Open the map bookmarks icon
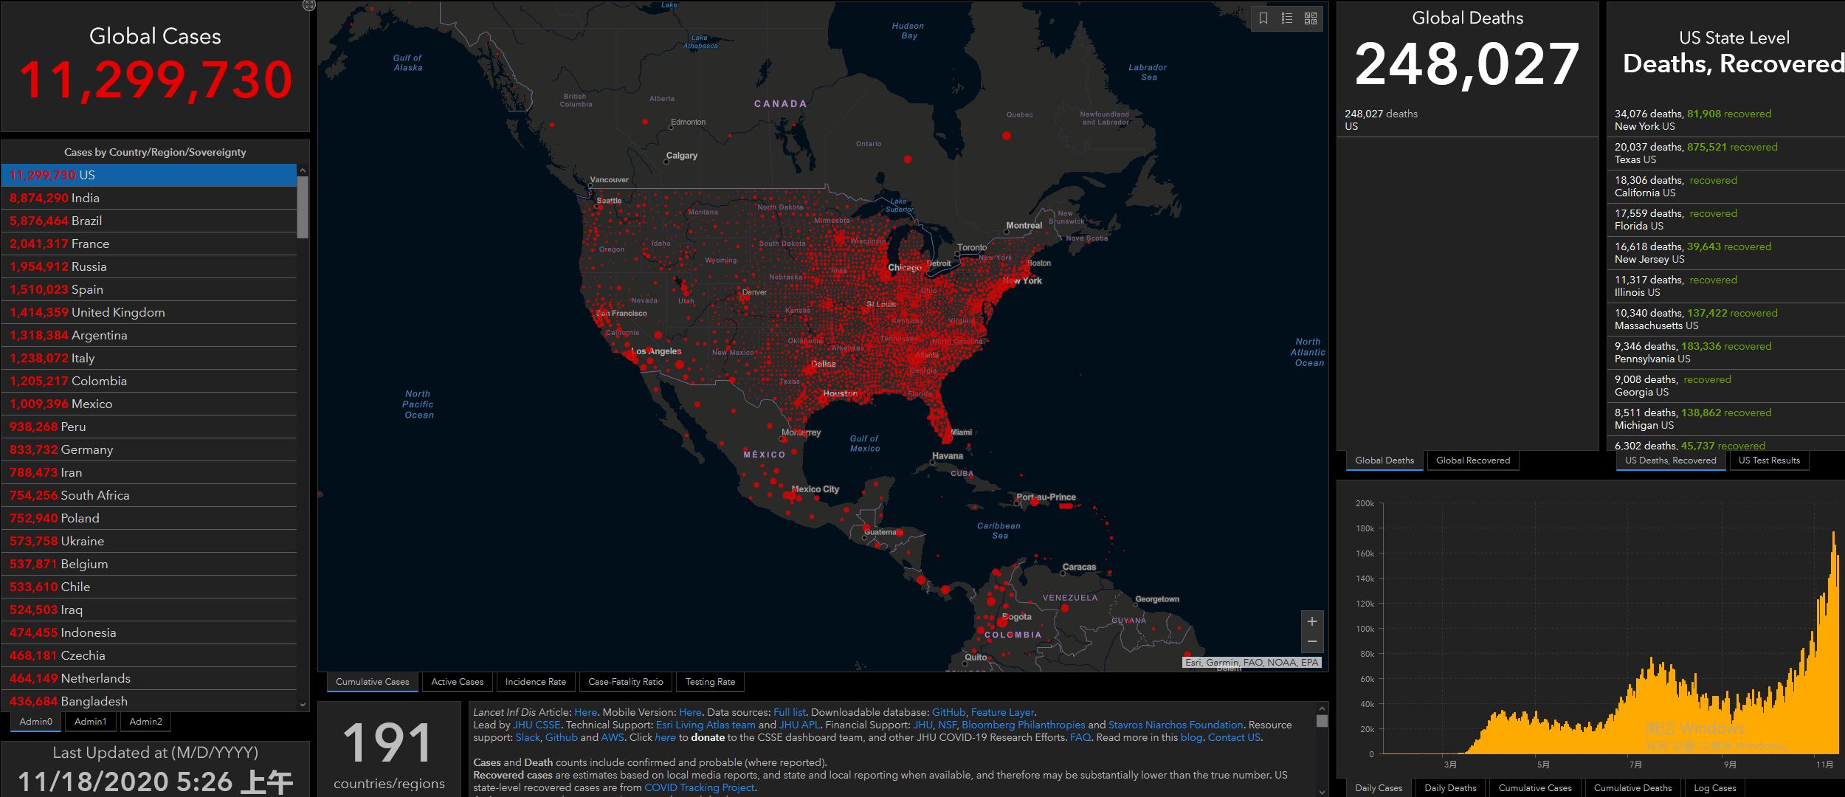The height and width of the screenshot is (797, 1845). click(1263, 18)
